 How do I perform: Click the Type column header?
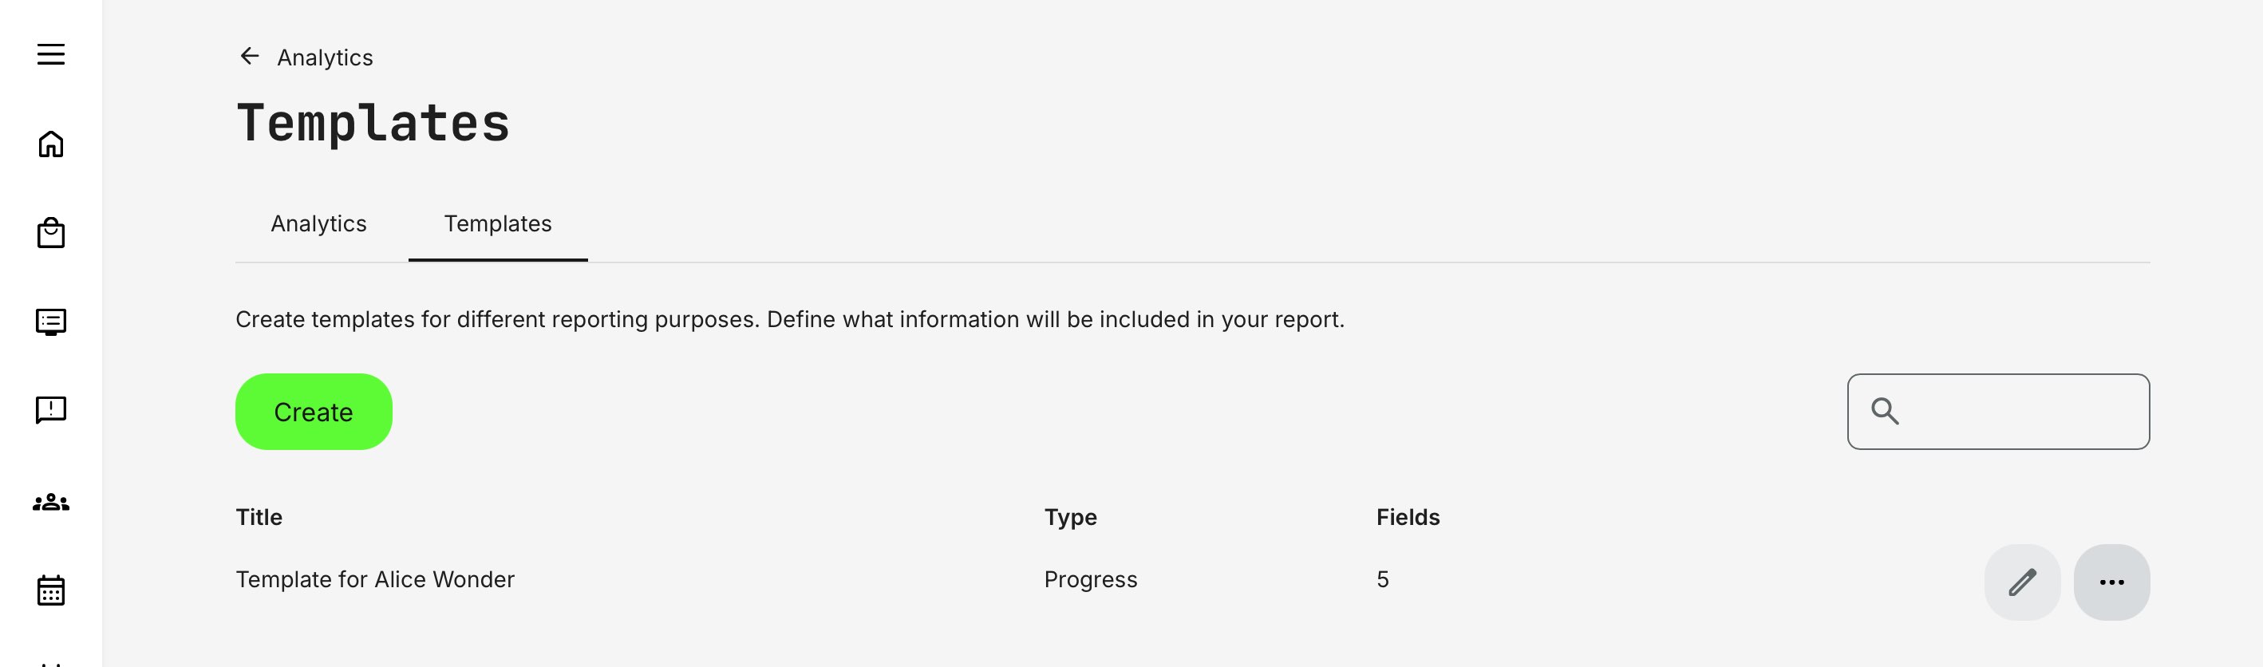[1069, 517]
